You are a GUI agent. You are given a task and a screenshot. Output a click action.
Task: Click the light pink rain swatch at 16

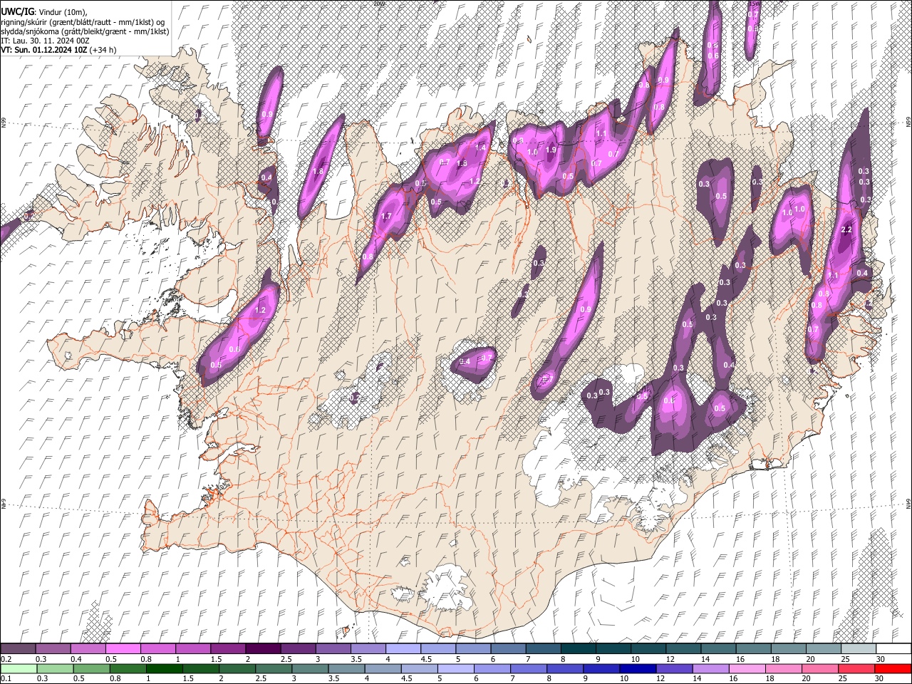pyautogui.click(x=747, y=668)
